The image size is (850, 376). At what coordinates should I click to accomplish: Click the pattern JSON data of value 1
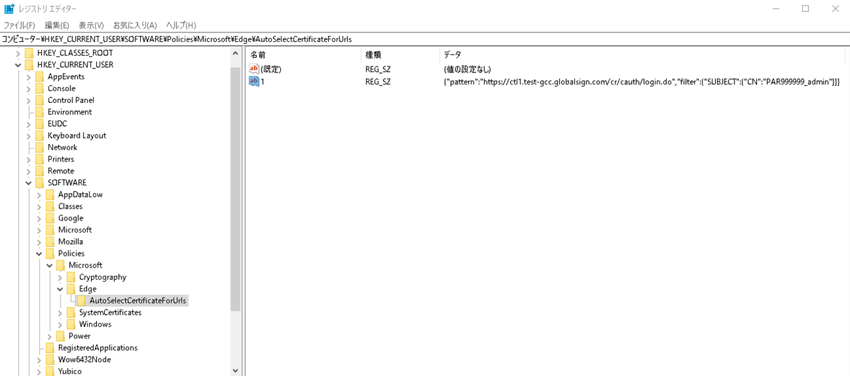(x=642, y=81)
